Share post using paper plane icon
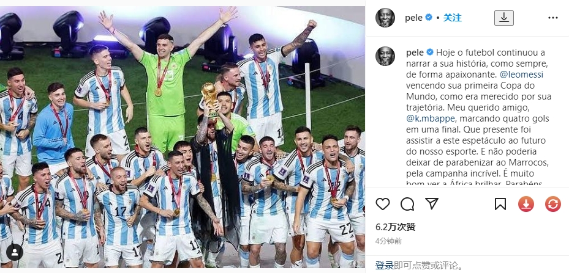The height and width of the screenshot is (273, 569). coord(432,204)
